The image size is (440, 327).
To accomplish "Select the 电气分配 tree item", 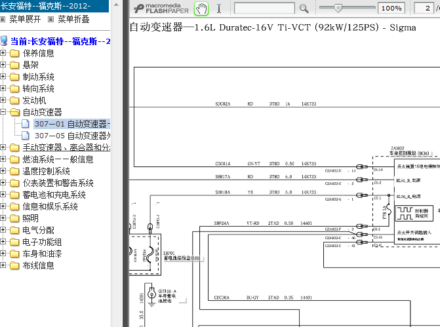I will click(39, 230).
